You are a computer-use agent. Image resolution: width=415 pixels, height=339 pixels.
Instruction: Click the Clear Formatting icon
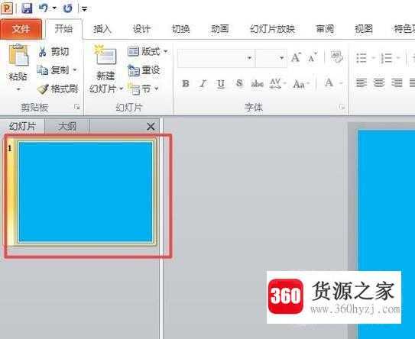coord(336,56)
